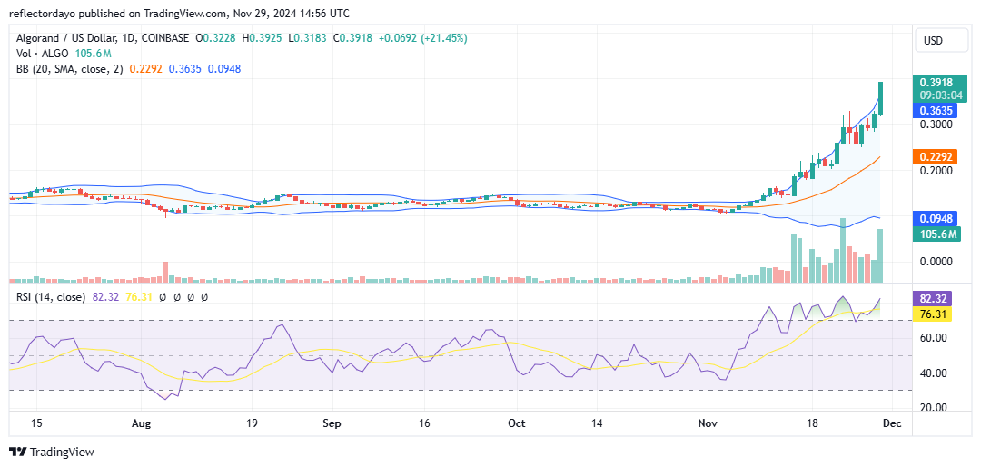The image size is (981, 468).
Task: Click the 60.00 RSI axis tick
Action: tap(936, 338)
